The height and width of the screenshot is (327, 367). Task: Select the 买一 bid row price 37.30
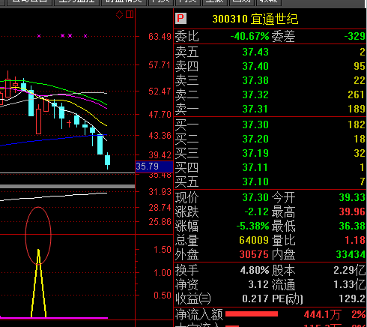click(x=255, y=124)
